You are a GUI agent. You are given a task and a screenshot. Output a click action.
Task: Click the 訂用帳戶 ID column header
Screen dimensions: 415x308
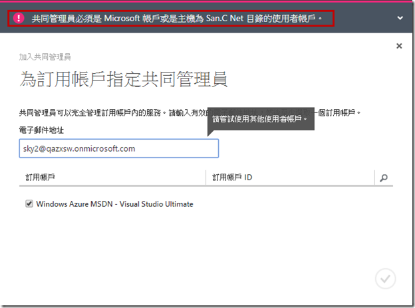pos(232,177)
